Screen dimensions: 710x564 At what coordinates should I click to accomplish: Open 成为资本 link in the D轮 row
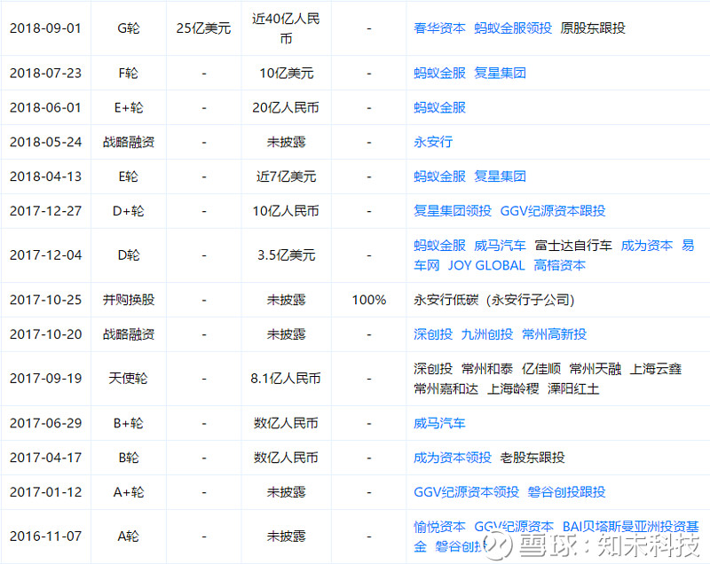[647, 246]
